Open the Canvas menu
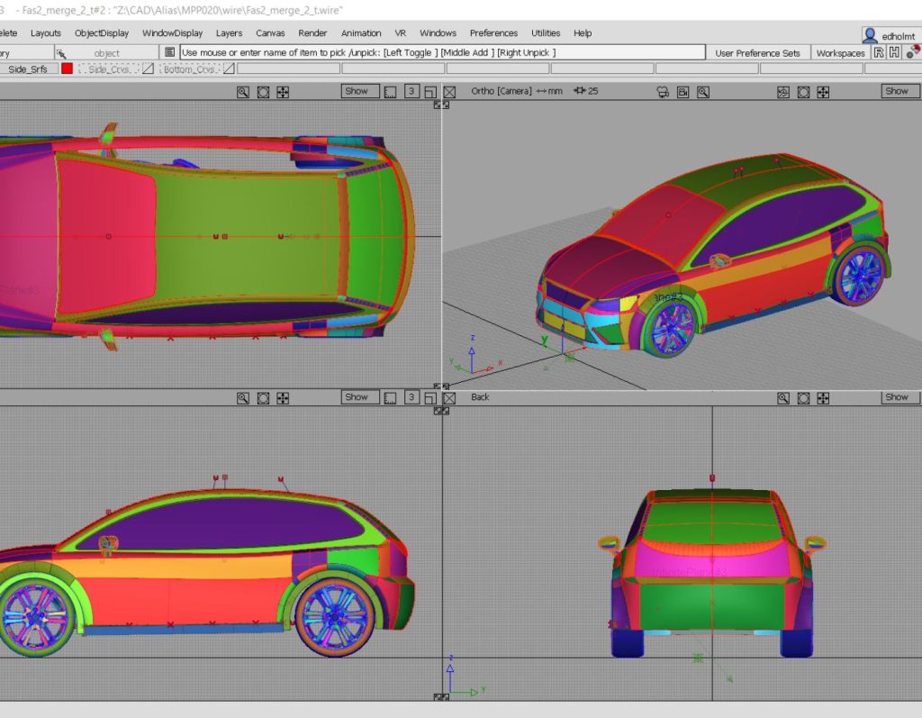Viewport: 922px width, 718px height. (270, 33)
